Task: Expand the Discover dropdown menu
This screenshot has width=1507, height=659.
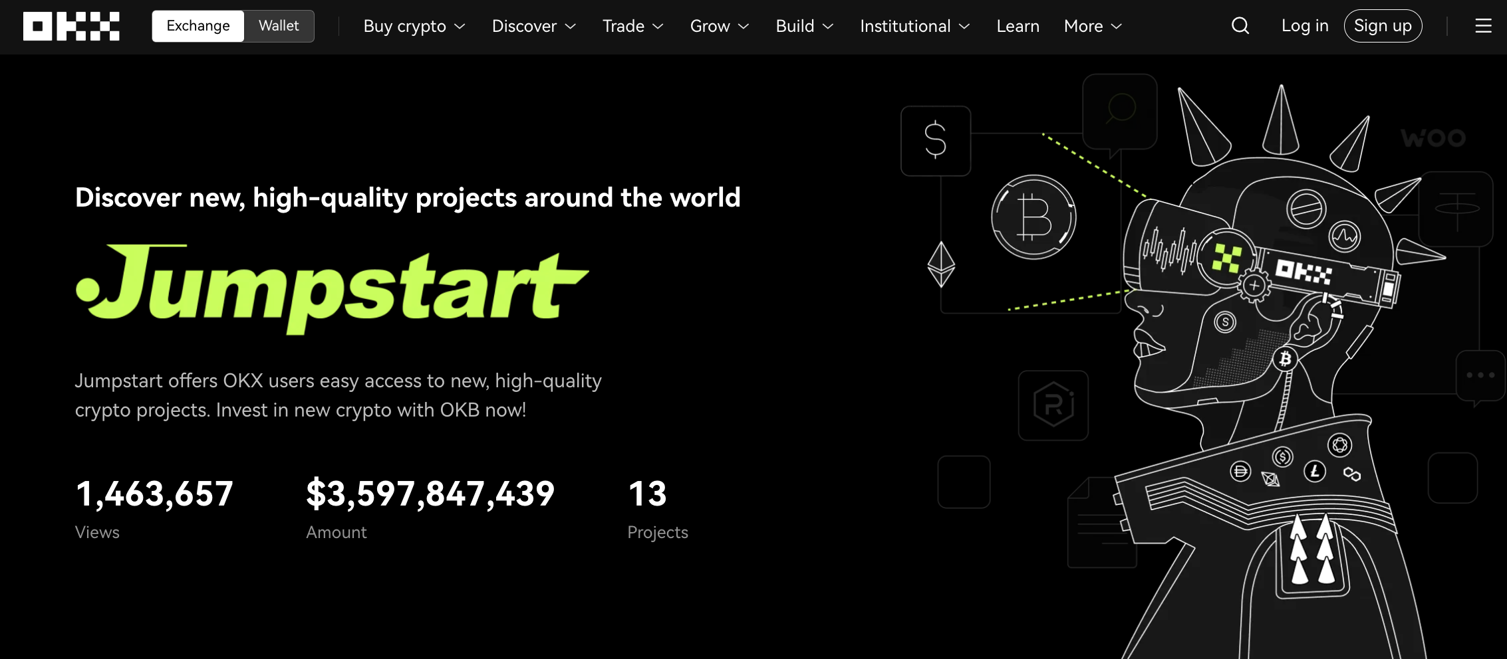Action: point(534,26)
